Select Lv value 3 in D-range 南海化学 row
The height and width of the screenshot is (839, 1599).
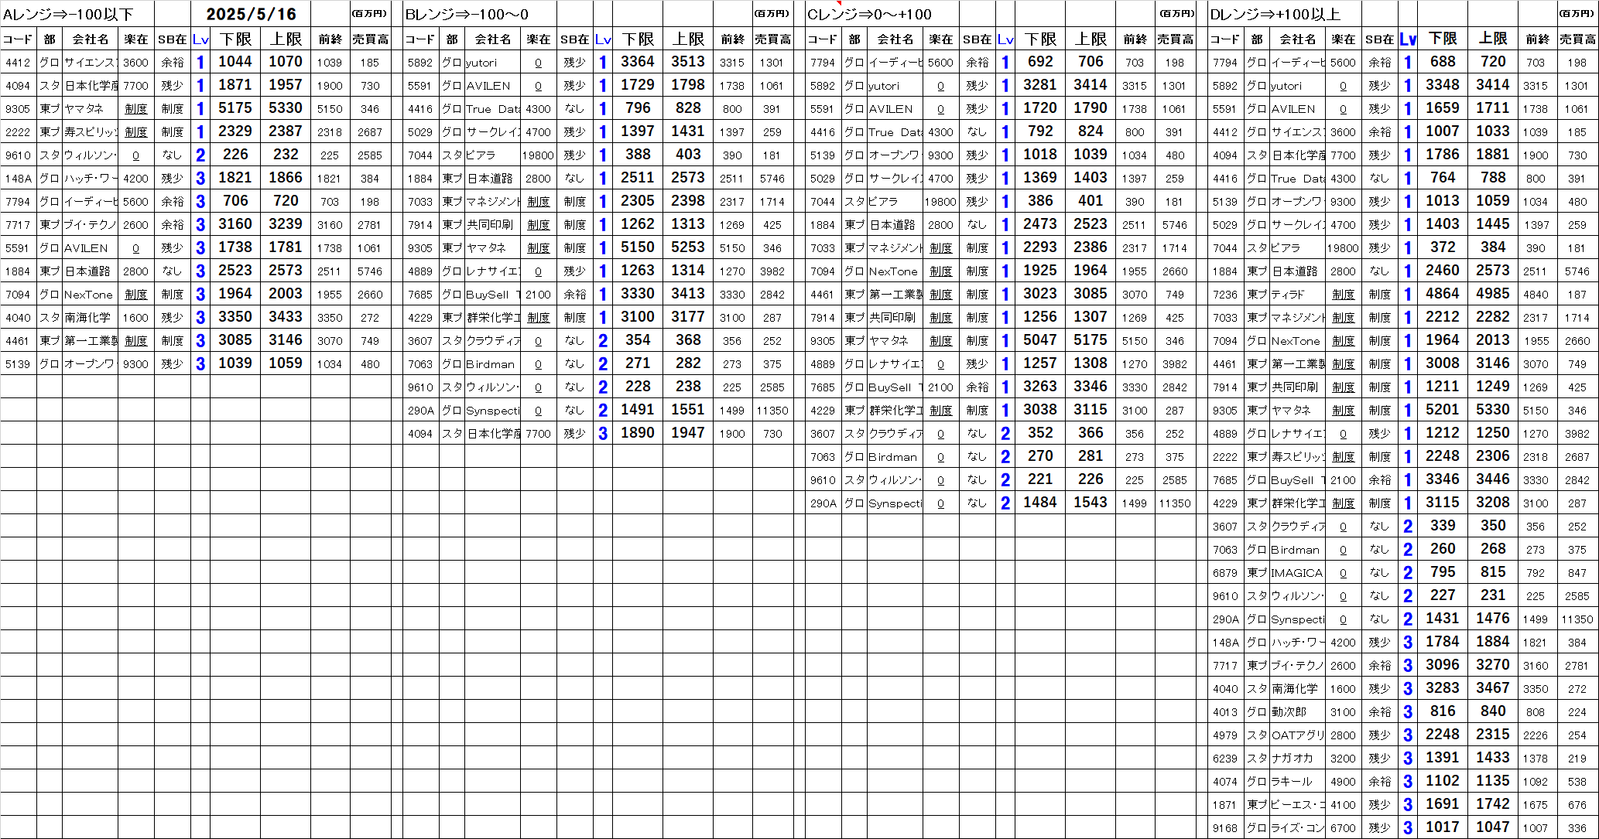pyautogui.click(x=1408, y=689)
